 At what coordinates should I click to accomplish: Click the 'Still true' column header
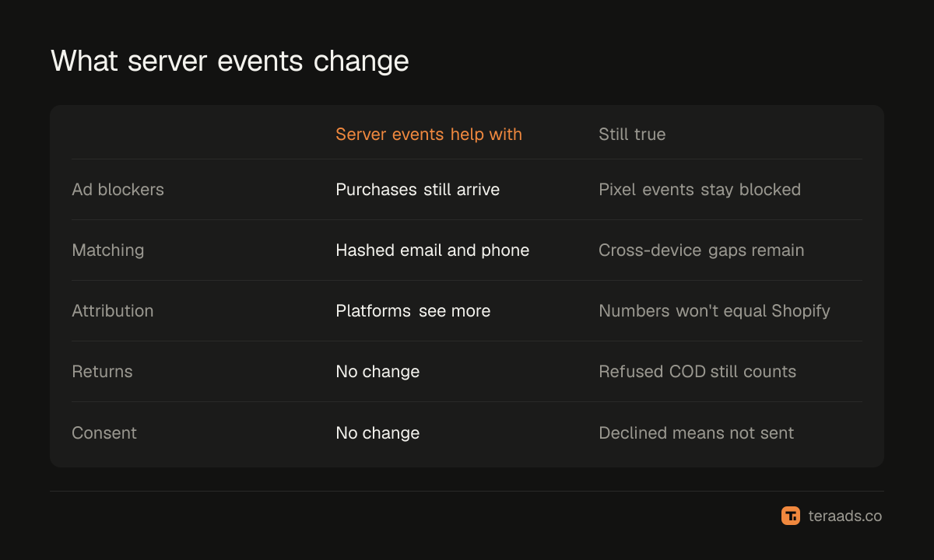632,134
